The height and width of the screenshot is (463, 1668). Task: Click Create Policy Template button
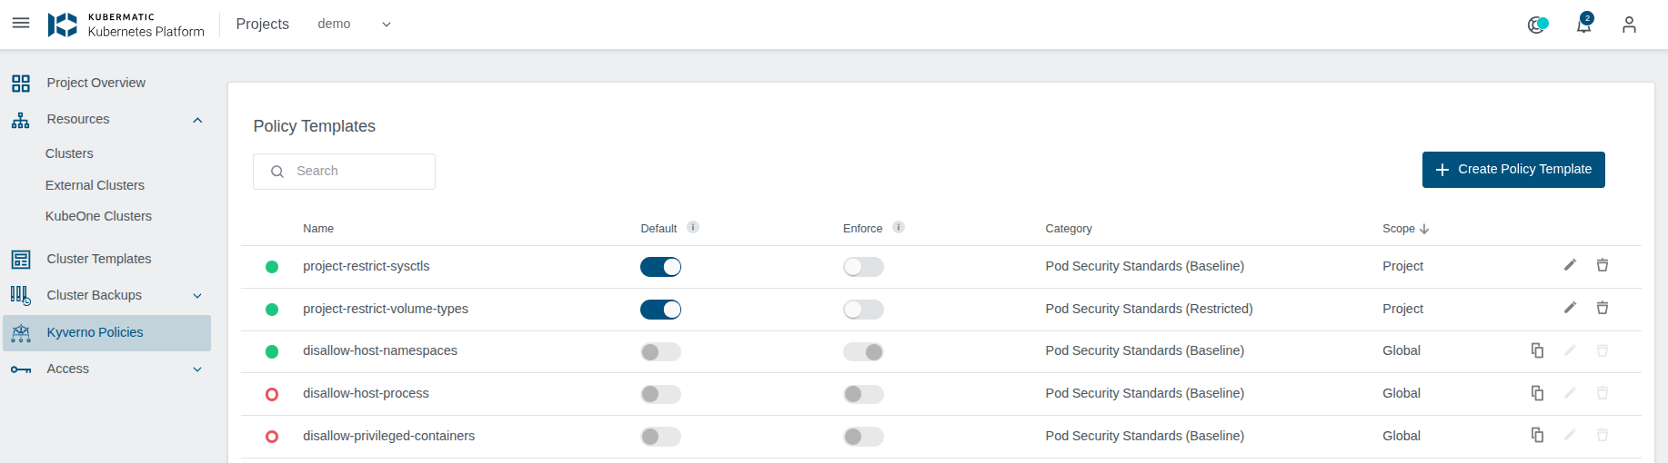tap(1513, 170)
